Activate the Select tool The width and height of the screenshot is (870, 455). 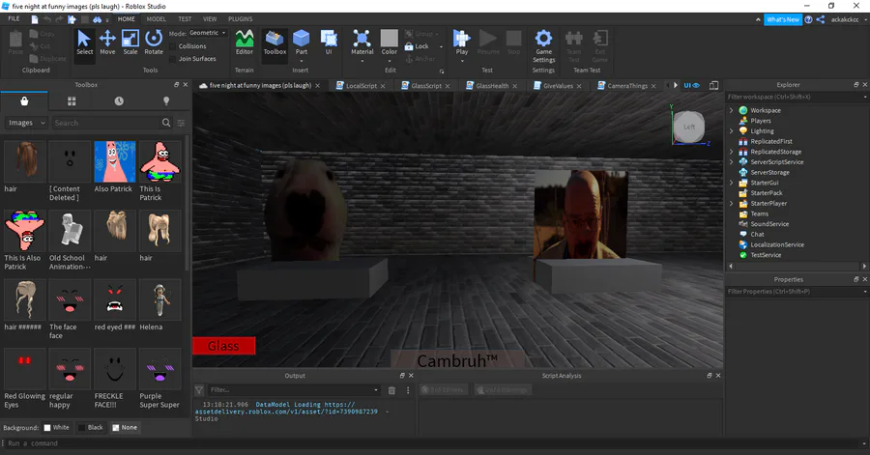pos(84,43)
